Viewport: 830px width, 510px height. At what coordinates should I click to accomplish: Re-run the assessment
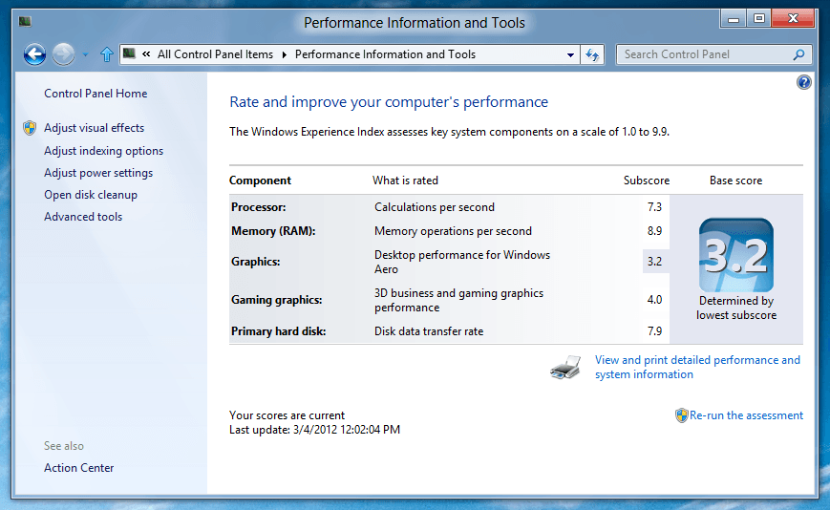[746, 415]
